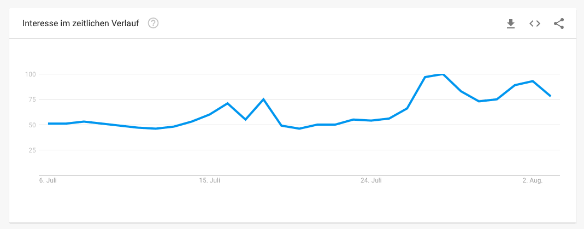Share the chart via share icon
The width and height of the screenshot is (584, 229).
coord(559,24)
